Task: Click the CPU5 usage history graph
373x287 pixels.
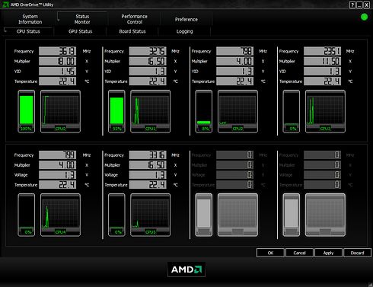Action: [x=150, y=215]
